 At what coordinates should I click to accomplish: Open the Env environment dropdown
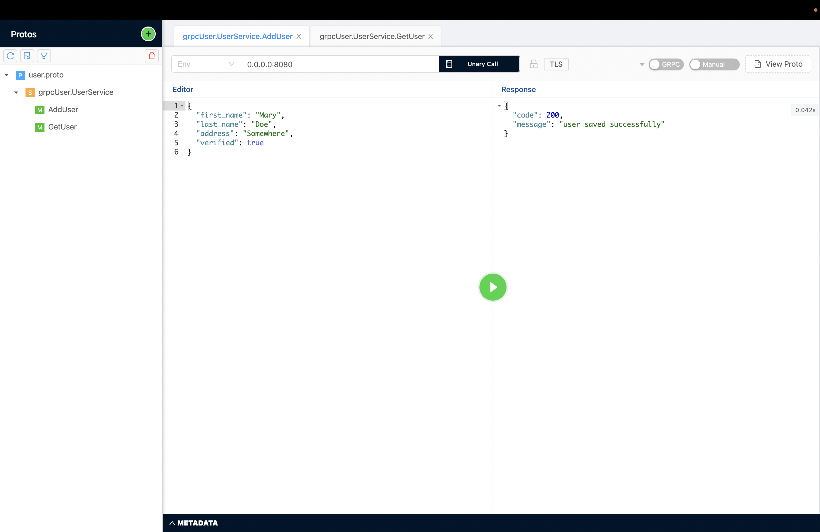click(206, 64)
